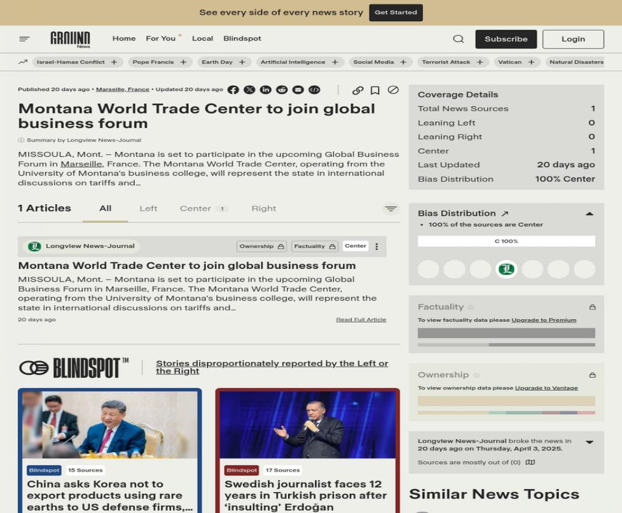Select the Left articles tab
Viewport: 622px width, 513px height.
tap(148, 209)
